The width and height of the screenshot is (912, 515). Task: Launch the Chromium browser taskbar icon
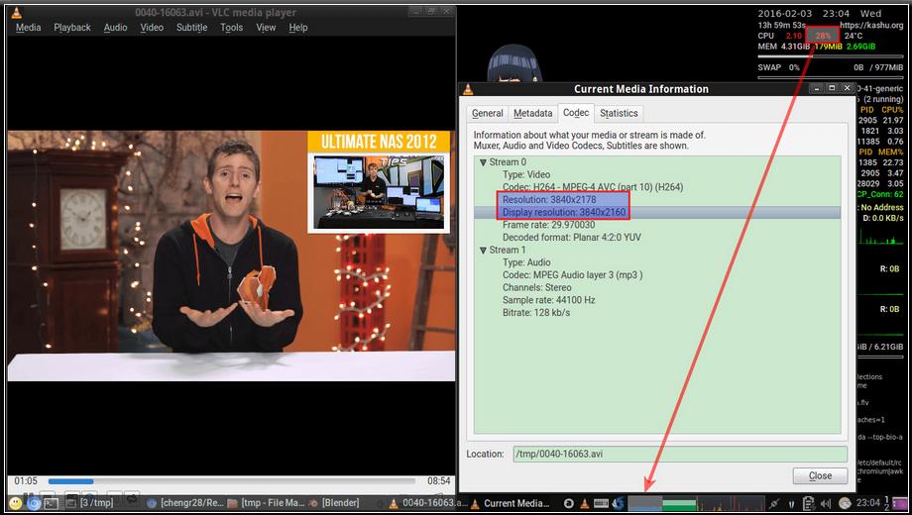point(34,503)
